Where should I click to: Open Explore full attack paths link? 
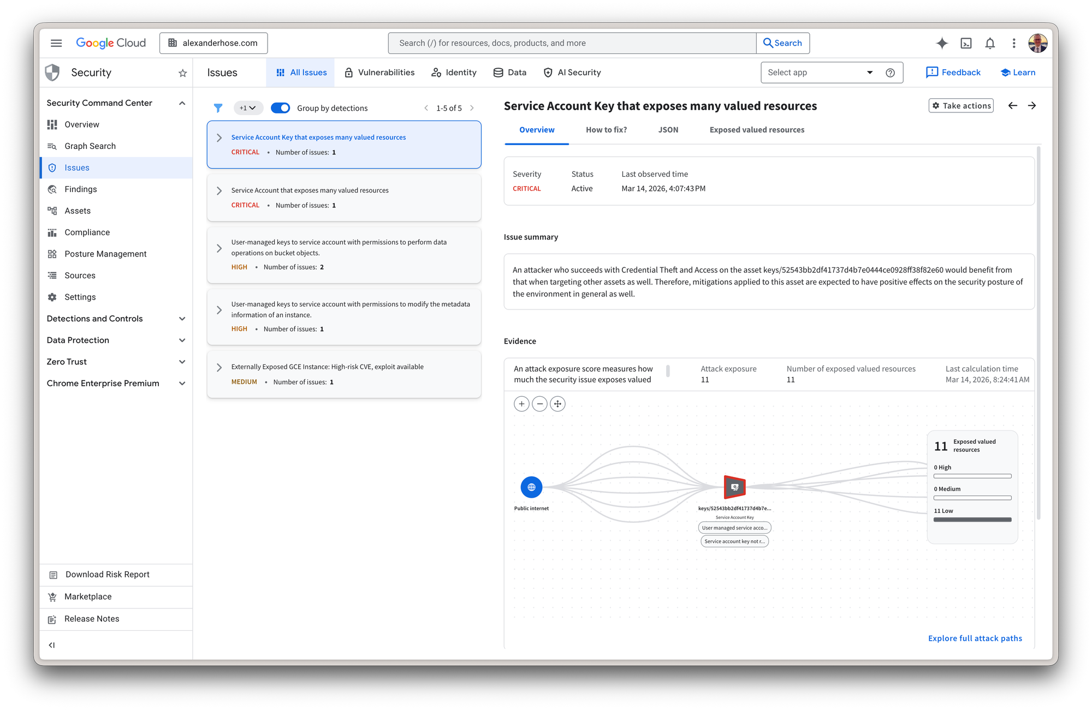point(975,638)
